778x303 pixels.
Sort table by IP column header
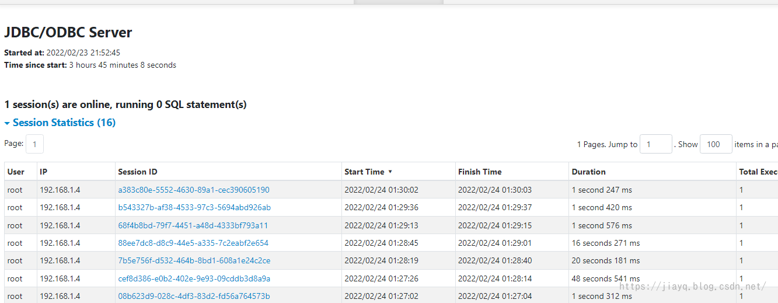tap(43, 172)
